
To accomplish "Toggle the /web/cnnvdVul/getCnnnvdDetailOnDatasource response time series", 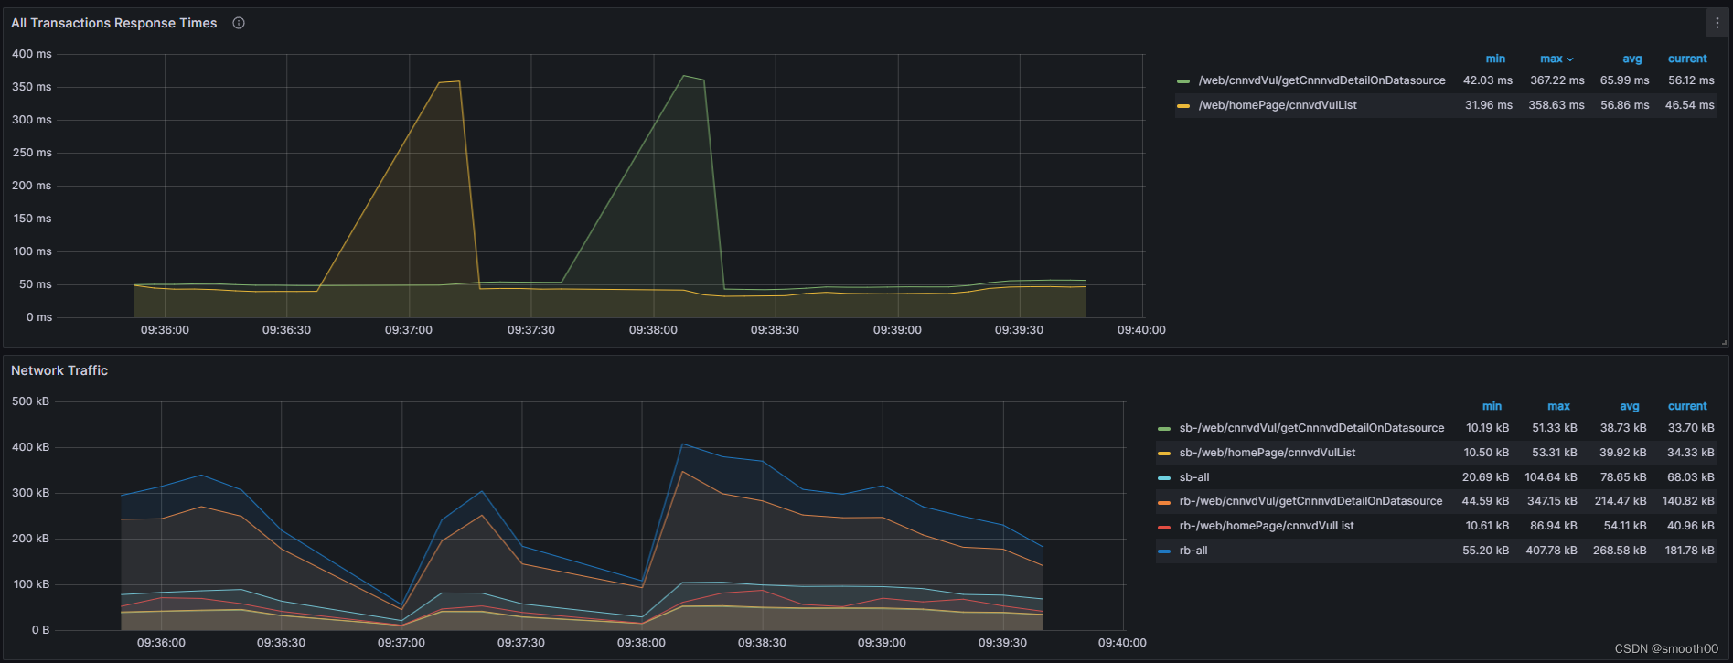I will tap(1321, 80).
